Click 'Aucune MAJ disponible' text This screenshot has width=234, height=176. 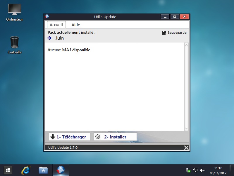[x=69, y=50]
